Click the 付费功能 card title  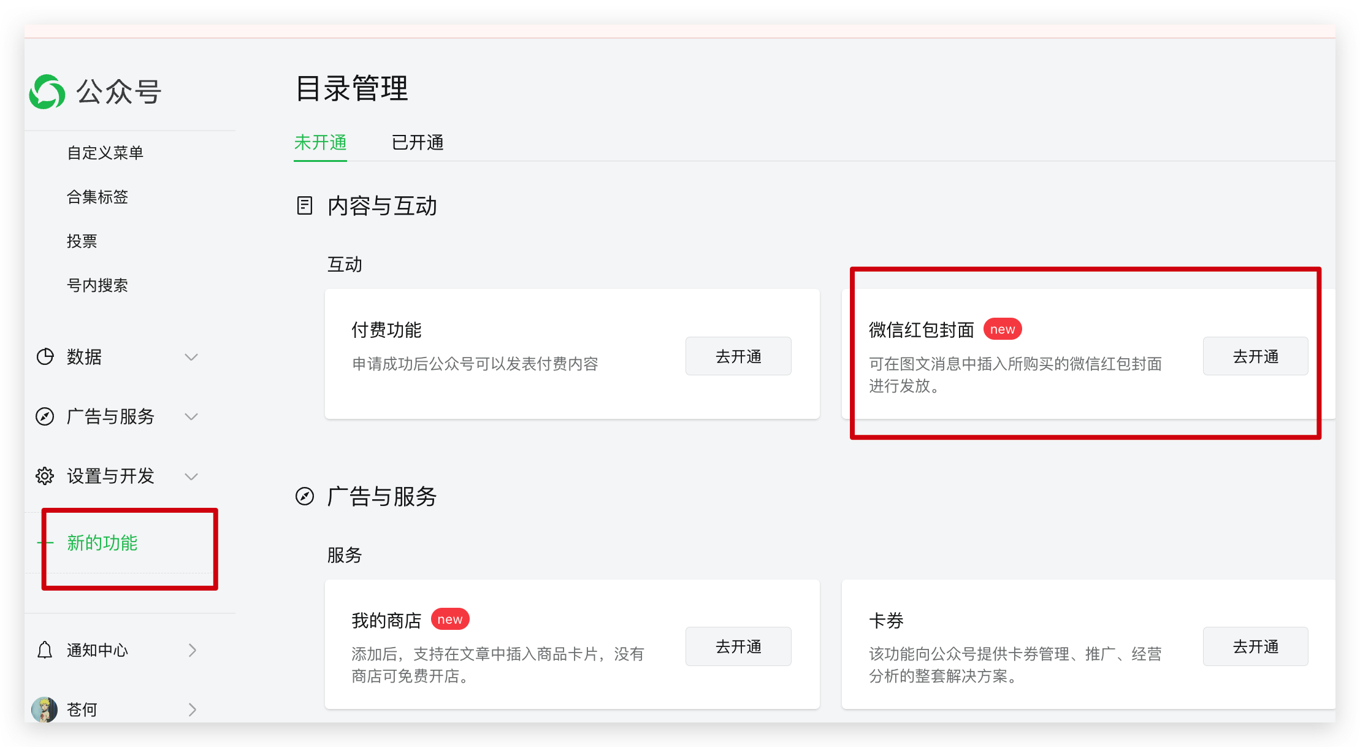tap(387, 330)
